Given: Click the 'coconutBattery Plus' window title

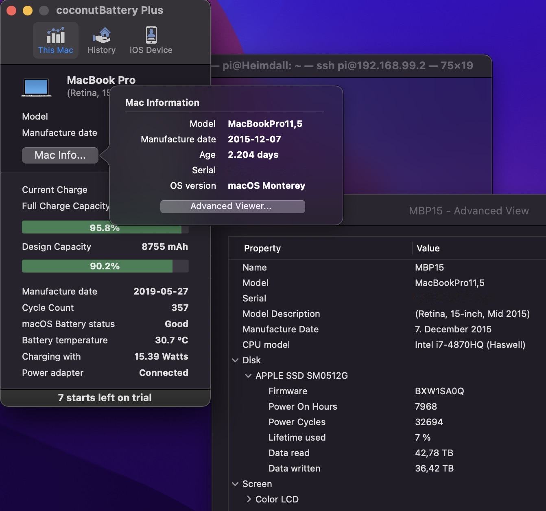Looking at the screenshot, I should point(109,10).
